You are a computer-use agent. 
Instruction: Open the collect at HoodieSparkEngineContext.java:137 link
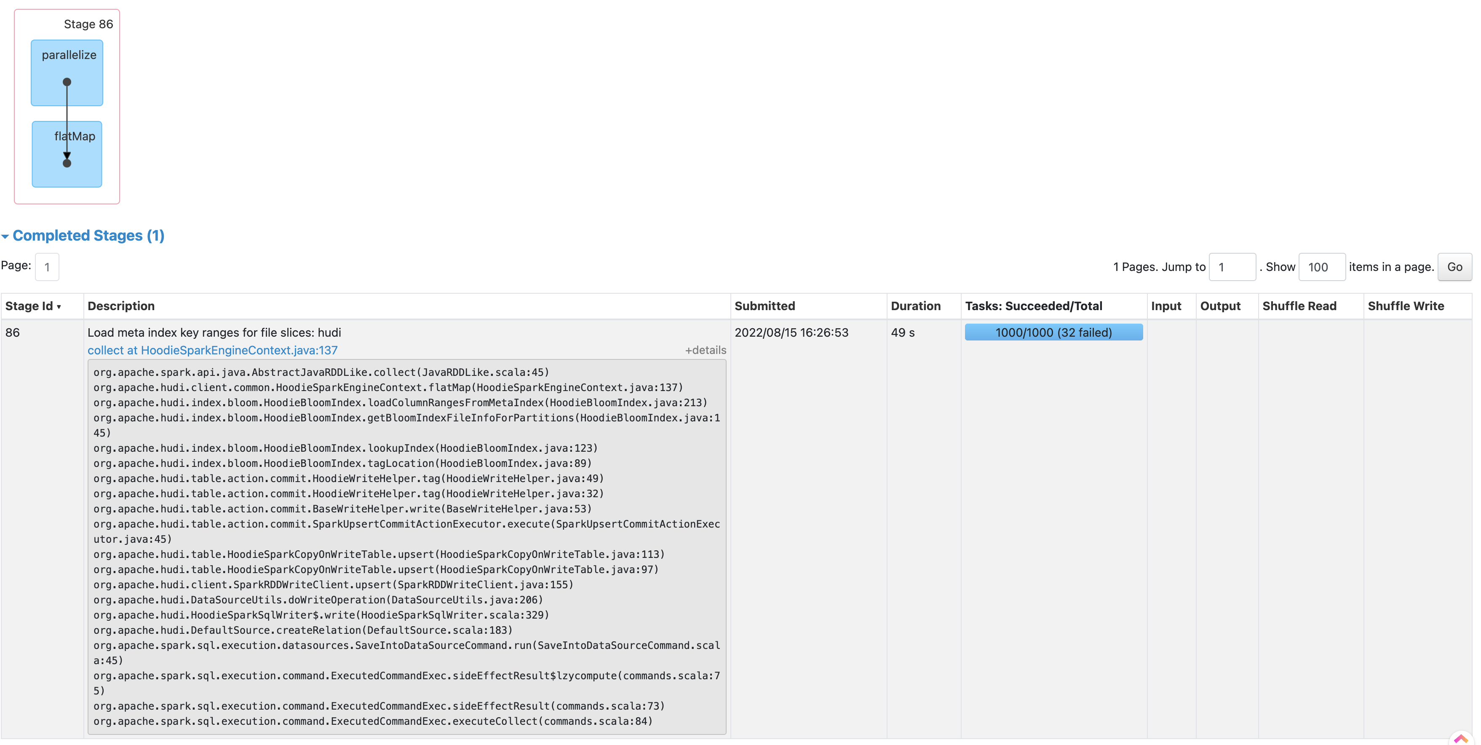212,350
